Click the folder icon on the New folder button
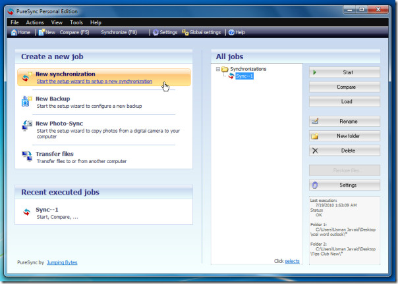The height and width of the screenshot is (284, 398). (315, 136)
